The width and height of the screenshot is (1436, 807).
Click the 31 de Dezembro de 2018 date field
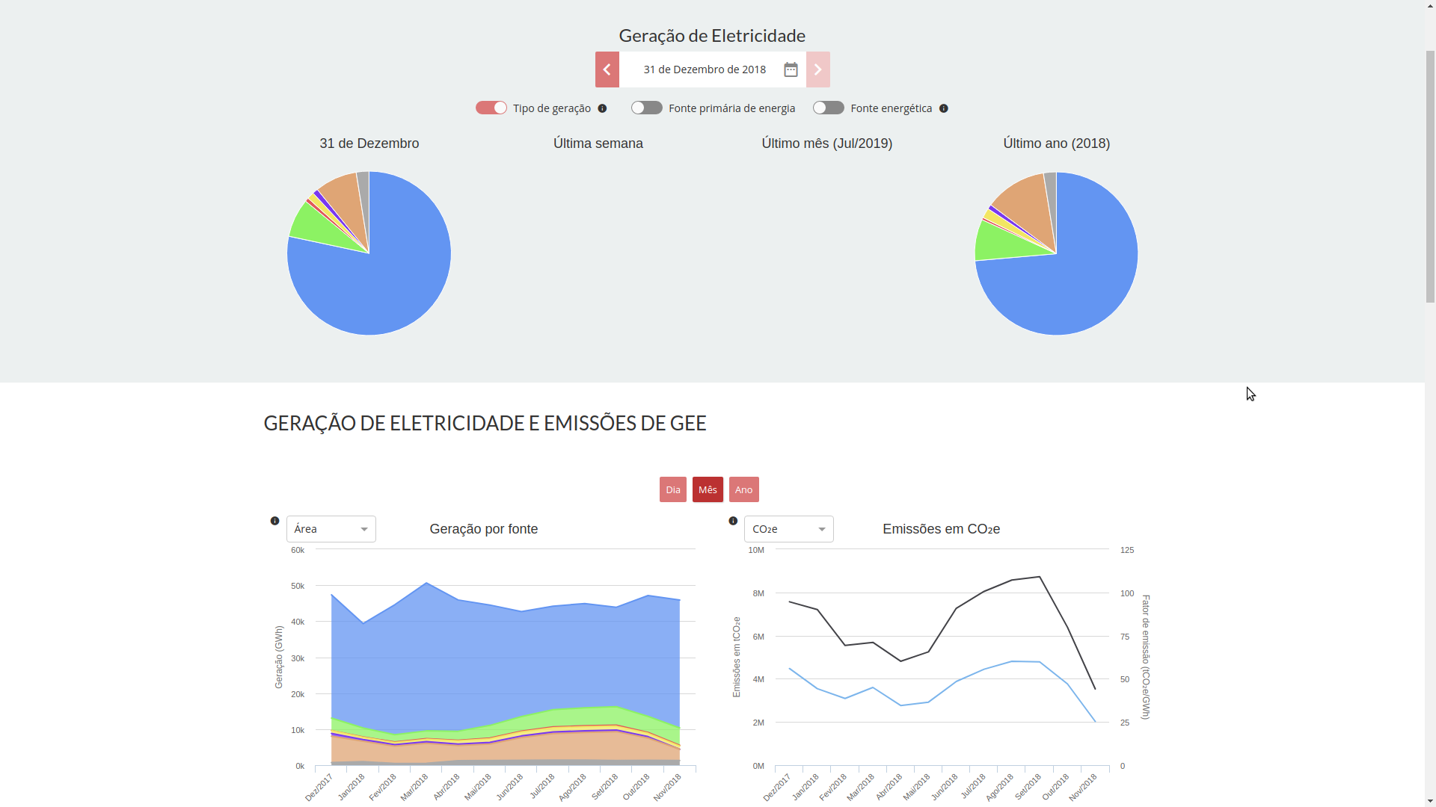click(x=704, y=69)
